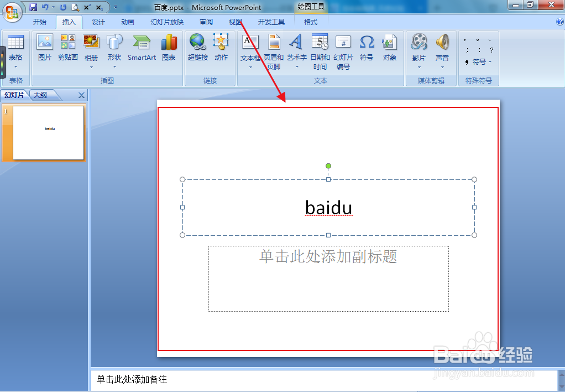Screen dimensions: 565x392
Task: Open print preview from quick access toolbar
Action: click(75, 7)
